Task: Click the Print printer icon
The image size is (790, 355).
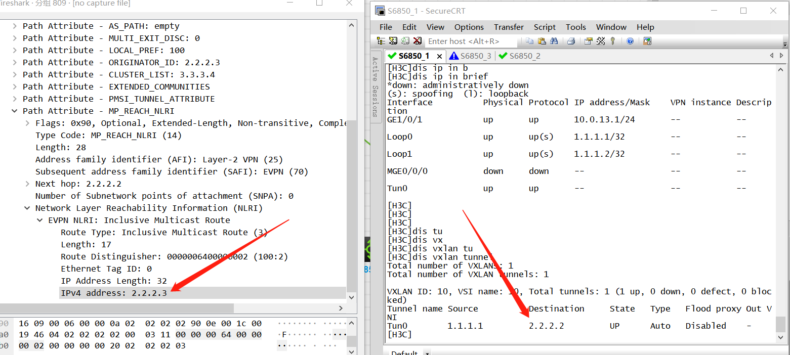Action: [x=571, y=41]
